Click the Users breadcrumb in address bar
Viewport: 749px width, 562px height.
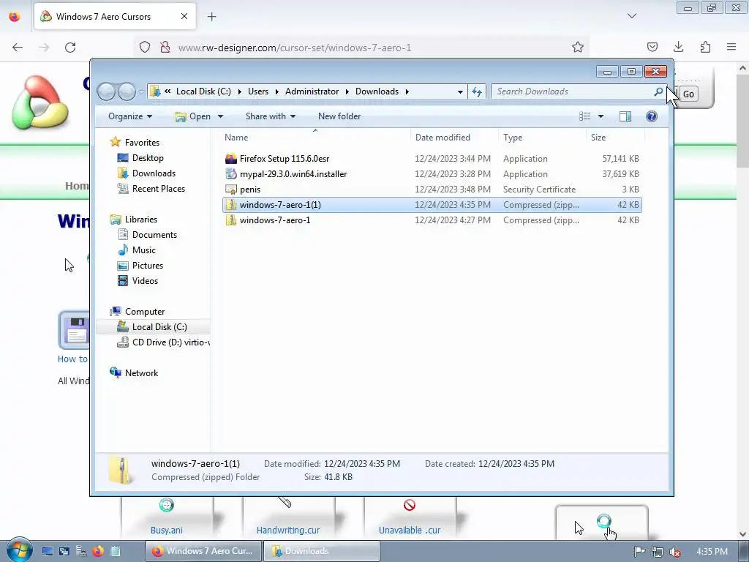click(258, 91)
